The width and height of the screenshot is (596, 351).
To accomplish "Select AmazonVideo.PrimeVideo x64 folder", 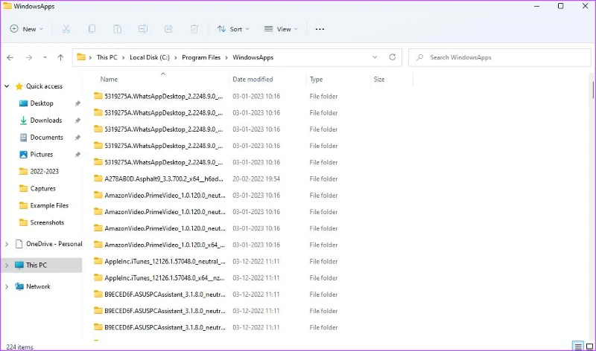I will pyautogui.click(x=165, y=245).
